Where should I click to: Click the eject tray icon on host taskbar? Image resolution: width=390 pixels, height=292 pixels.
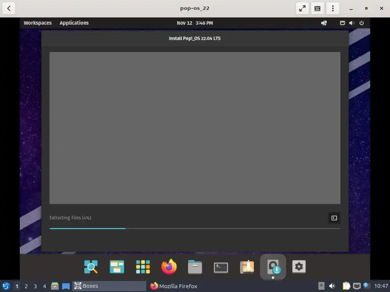click(x=321, y=286)
